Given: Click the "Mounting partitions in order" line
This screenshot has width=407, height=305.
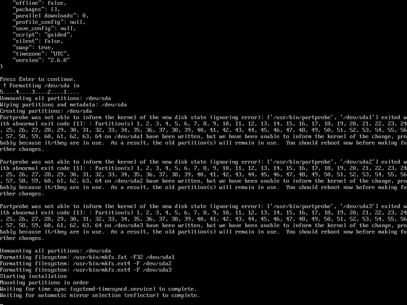Looking at the screenshot, I should click(x=45, y=282).
